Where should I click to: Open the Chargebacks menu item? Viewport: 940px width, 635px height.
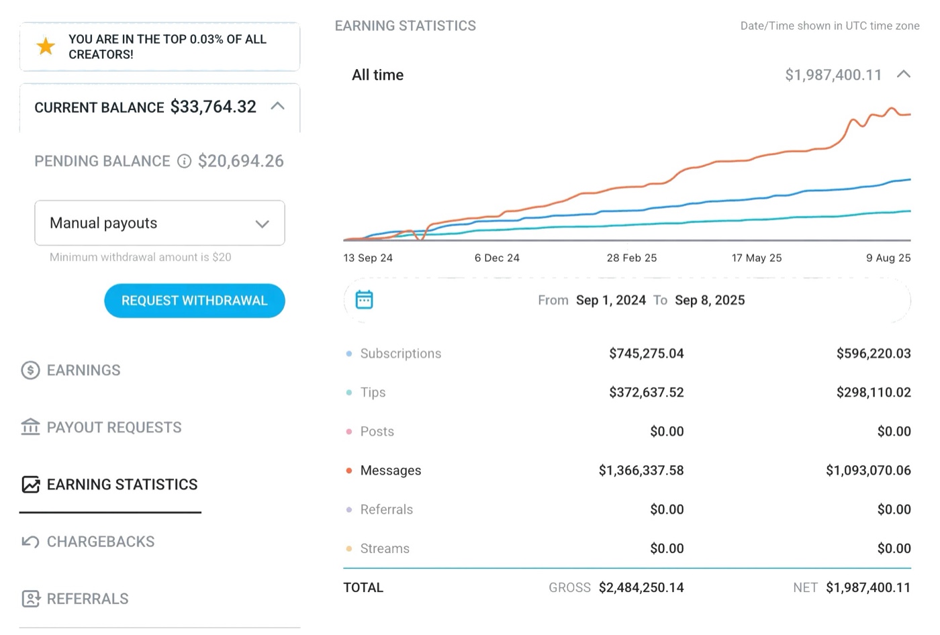88,542
